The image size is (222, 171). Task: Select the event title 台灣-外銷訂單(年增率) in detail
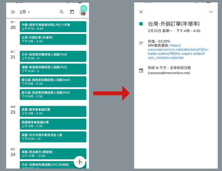(x=174, y=24)
